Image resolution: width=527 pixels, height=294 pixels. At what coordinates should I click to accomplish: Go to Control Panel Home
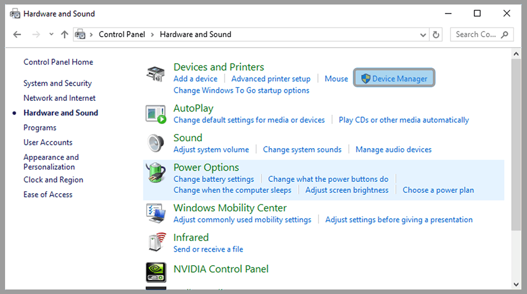[x=58, y=62]
